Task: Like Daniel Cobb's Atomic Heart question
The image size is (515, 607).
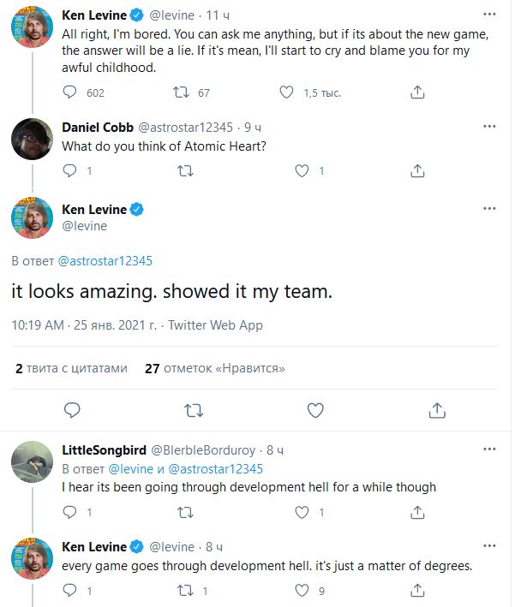Action: [x=302, y=171]
